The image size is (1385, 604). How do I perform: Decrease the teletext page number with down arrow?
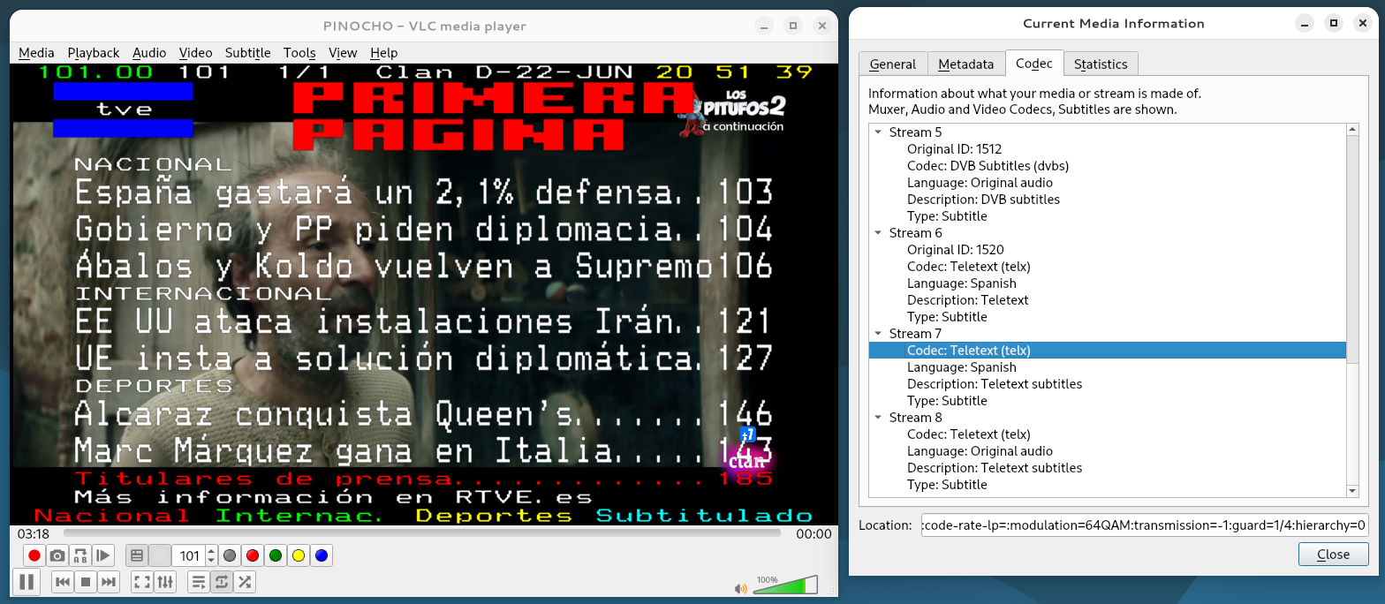[x=211, y=561]
